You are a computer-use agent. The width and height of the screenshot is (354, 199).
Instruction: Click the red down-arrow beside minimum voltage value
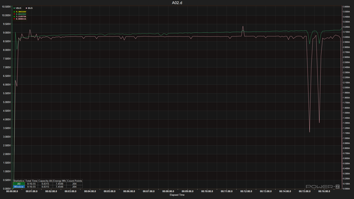coord(14,14)
